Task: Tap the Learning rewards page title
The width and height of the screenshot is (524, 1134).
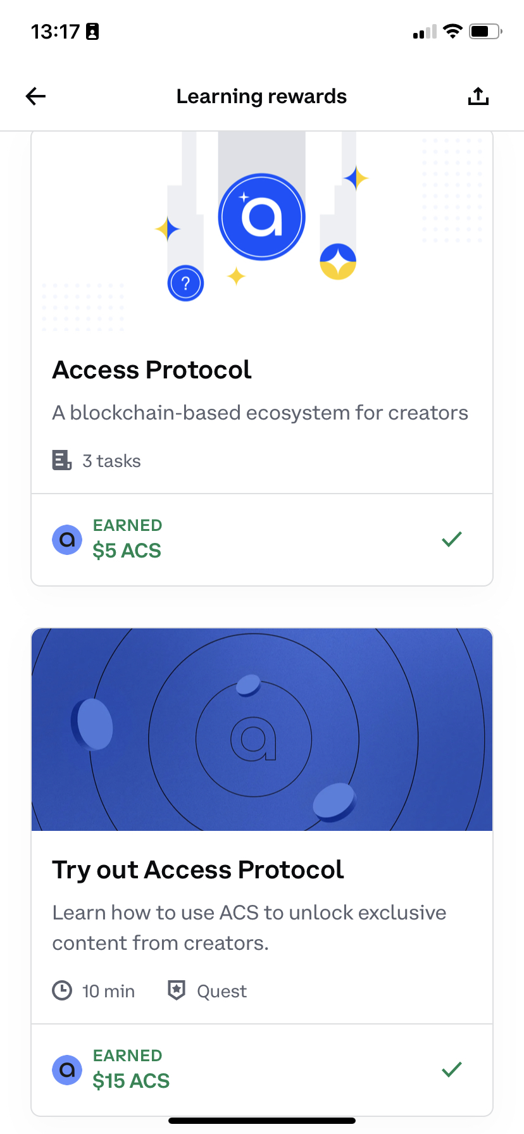Action: (x=261, y=96)
